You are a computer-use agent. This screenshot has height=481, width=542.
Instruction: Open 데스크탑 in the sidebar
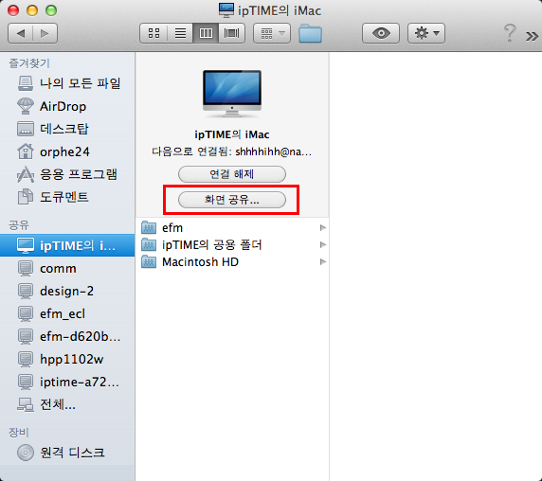tap(67, 129)
